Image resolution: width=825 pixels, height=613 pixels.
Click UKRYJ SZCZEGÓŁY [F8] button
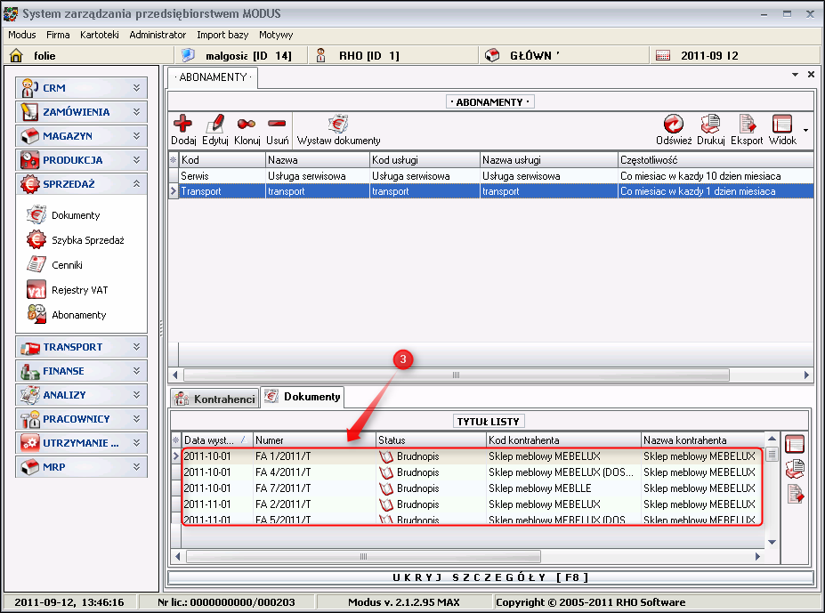point(490,577)
